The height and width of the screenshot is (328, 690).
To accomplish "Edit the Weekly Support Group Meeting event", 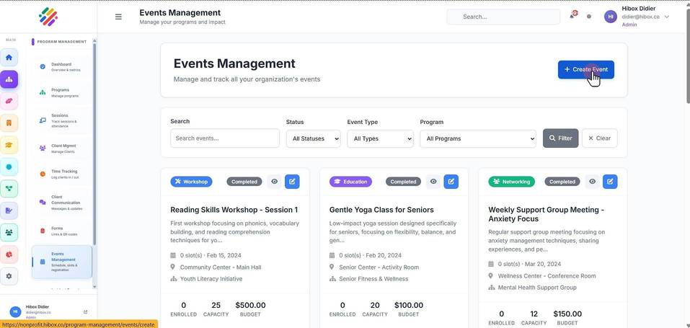I will pos(610,182).
